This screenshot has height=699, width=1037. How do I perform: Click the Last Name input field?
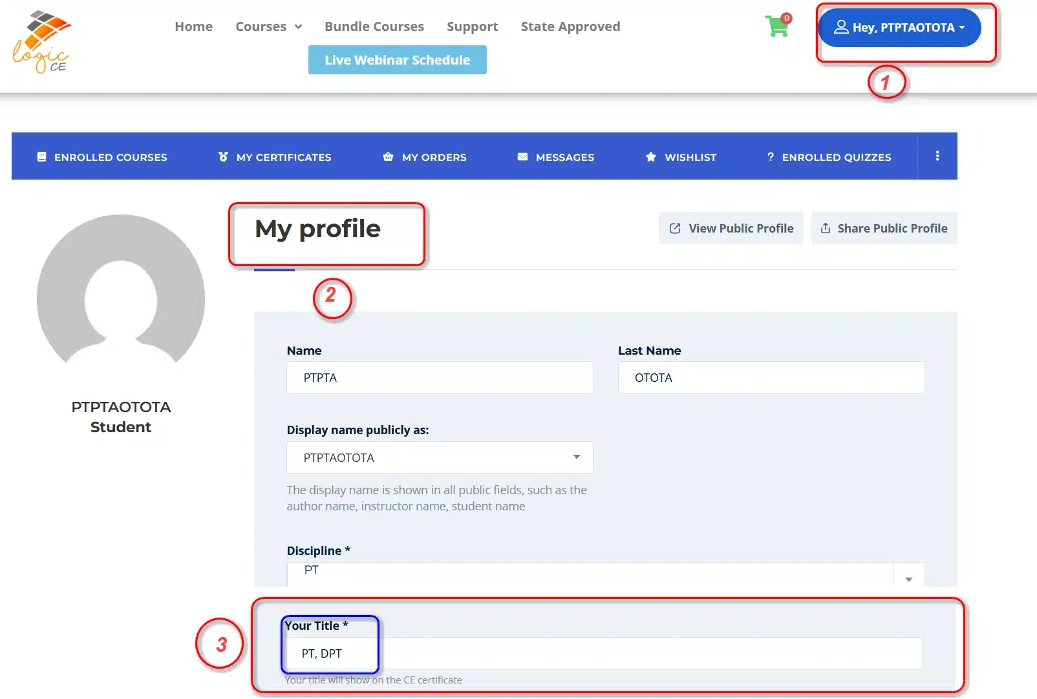click(x=771, y=377)
